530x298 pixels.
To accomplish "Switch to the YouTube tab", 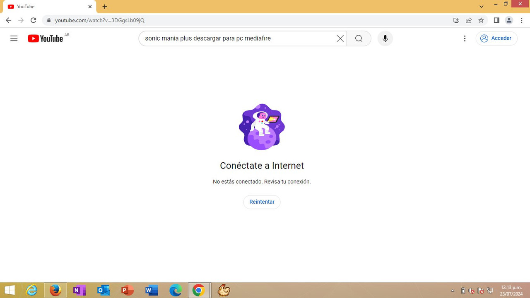I will [49, 7].
